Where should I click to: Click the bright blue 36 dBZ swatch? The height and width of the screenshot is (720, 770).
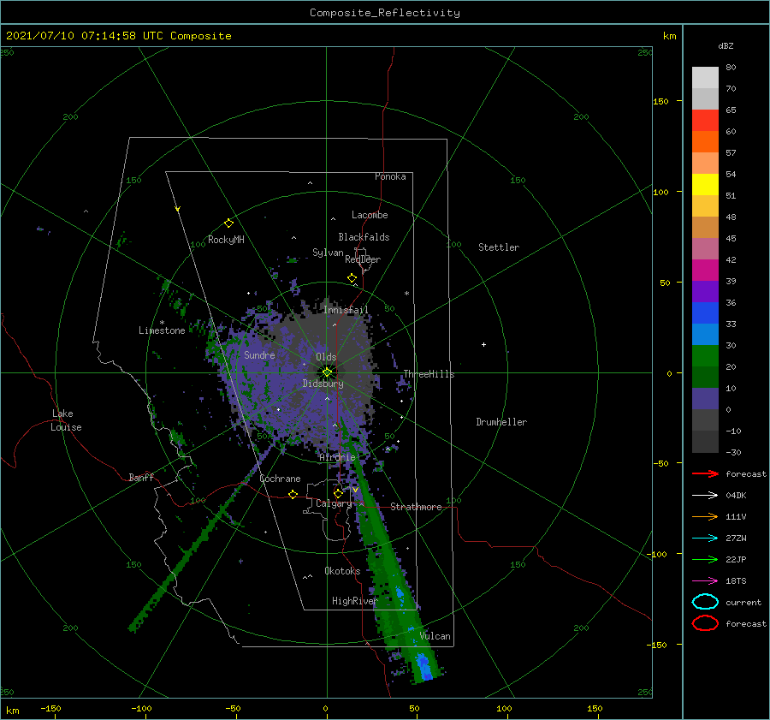click(705, 312)
